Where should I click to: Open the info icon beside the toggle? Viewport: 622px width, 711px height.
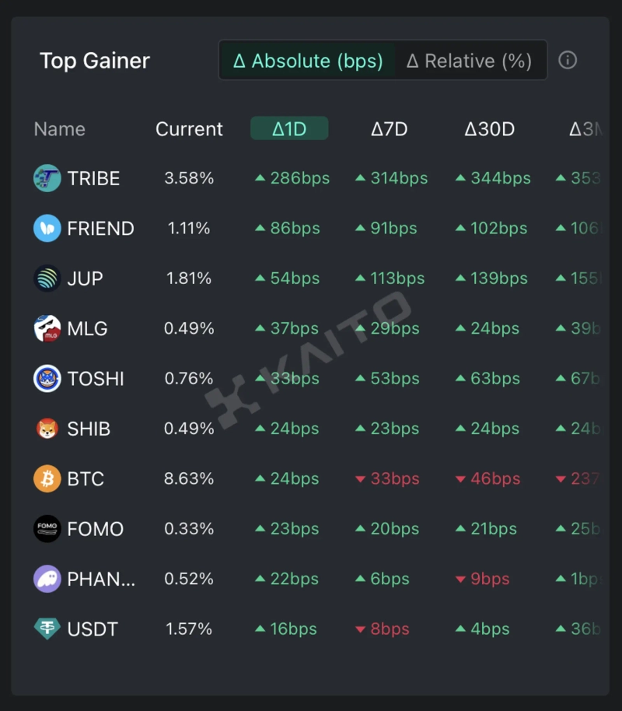pyautogui.click(x=568, y=61)
